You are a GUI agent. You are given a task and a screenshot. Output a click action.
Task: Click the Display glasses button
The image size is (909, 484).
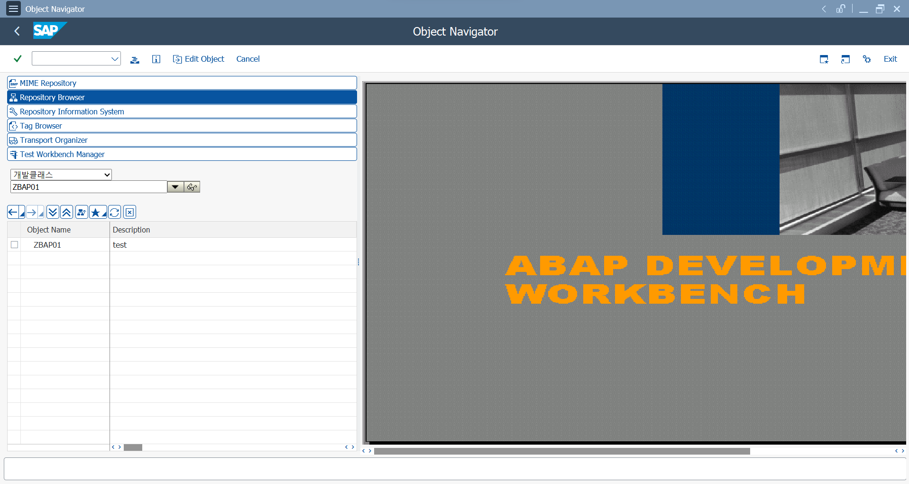coord(192,187)
